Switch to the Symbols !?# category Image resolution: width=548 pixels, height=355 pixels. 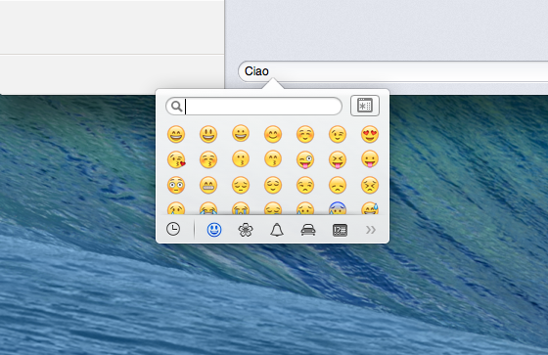[340, 230]
